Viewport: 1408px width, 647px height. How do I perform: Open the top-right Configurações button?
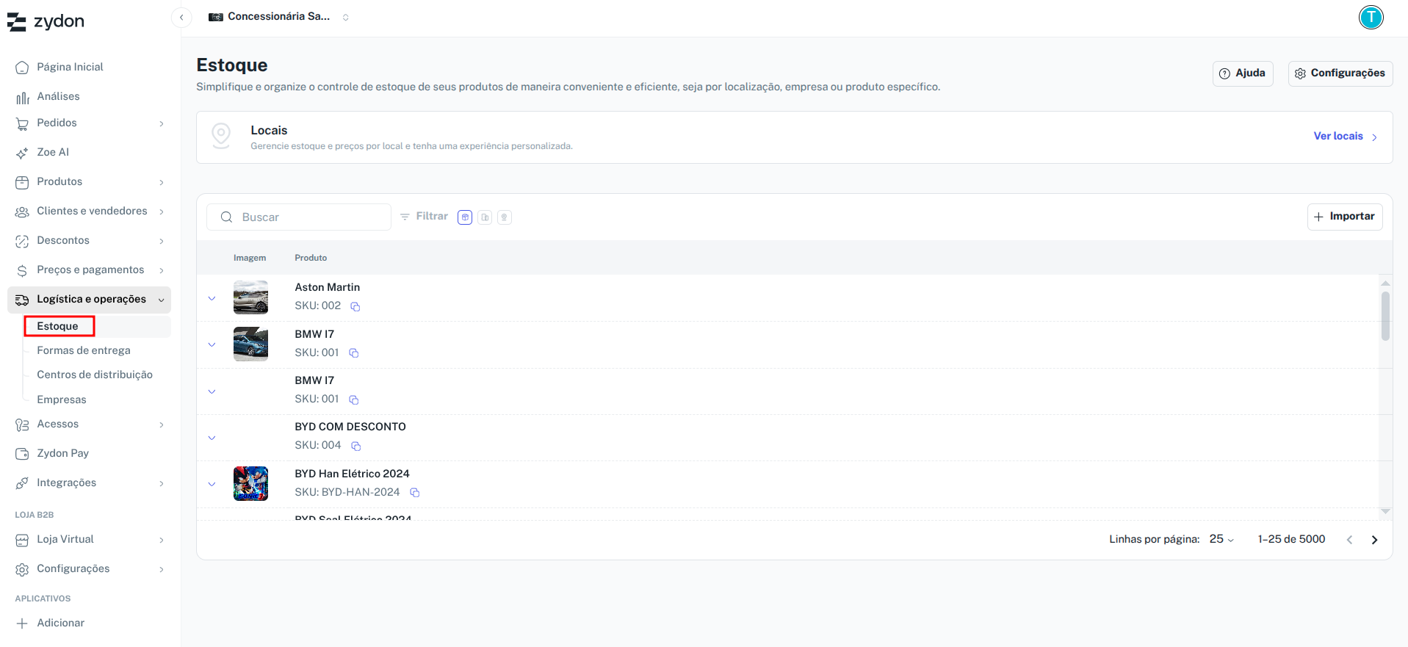click(1340, 73)
